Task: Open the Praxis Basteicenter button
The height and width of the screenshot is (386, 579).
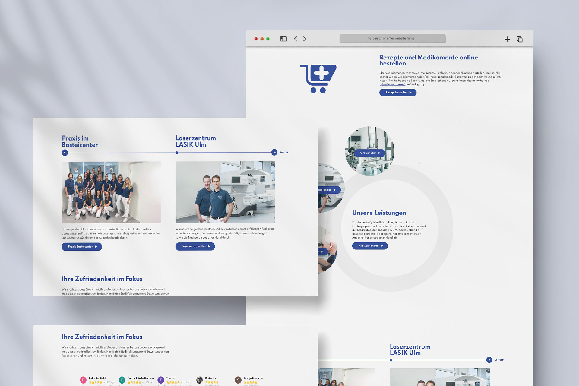Action: tap(82, 247)
